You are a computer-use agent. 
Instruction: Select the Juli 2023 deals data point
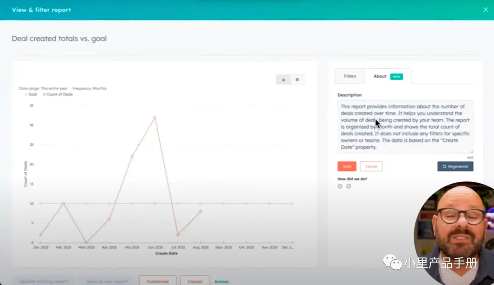point(178,235)
